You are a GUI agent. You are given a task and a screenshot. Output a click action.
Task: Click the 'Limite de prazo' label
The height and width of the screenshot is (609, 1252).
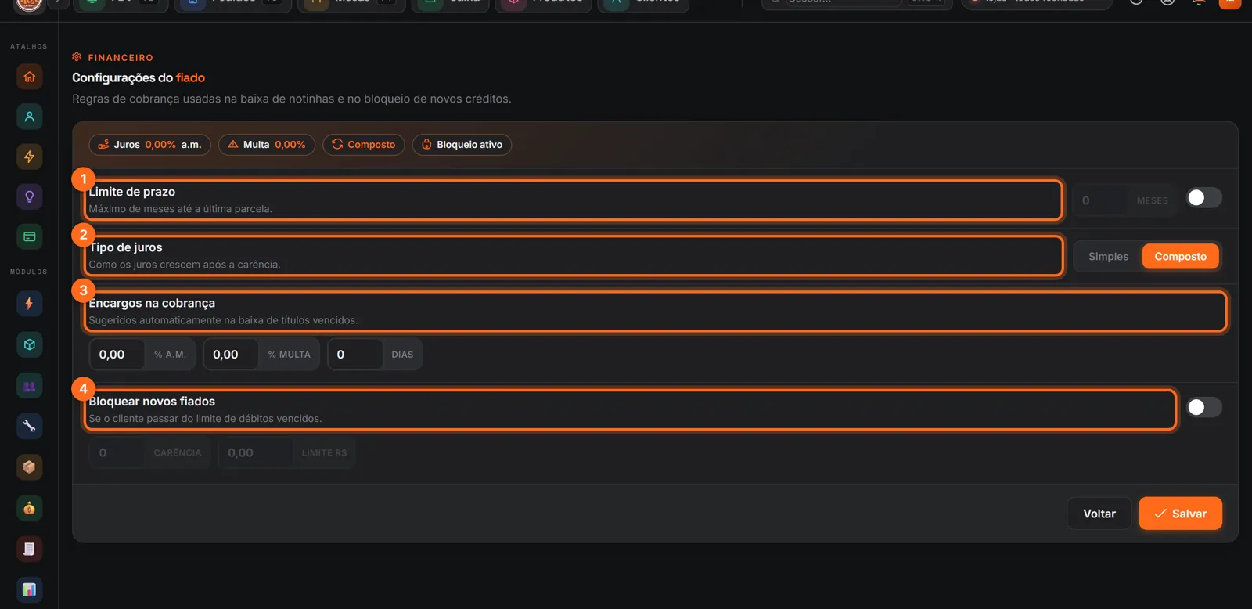point(131,192)
